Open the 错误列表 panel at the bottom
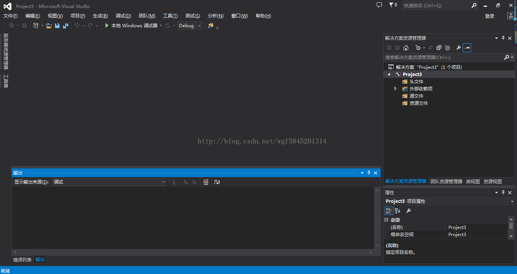This screenshot has height=274, width=517. 22,260
